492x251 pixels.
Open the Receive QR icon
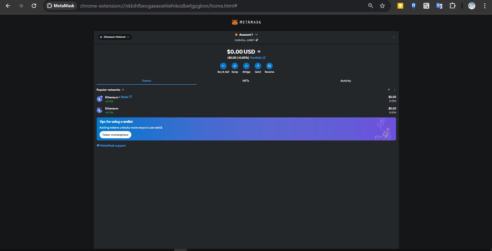(269, 66)
